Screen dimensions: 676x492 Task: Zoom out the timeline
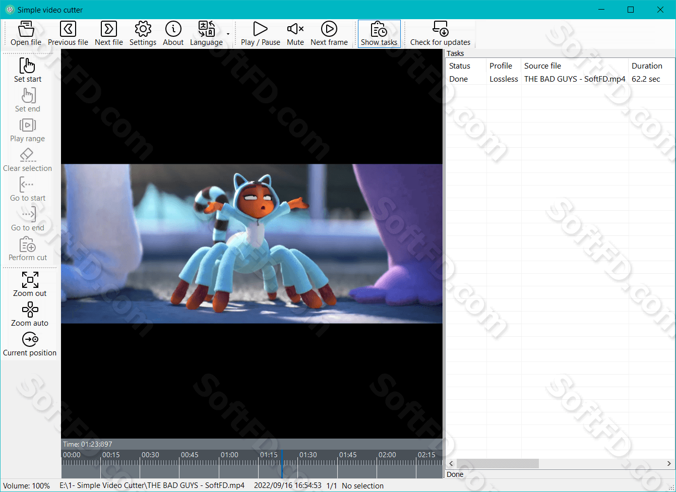(30, 285)
